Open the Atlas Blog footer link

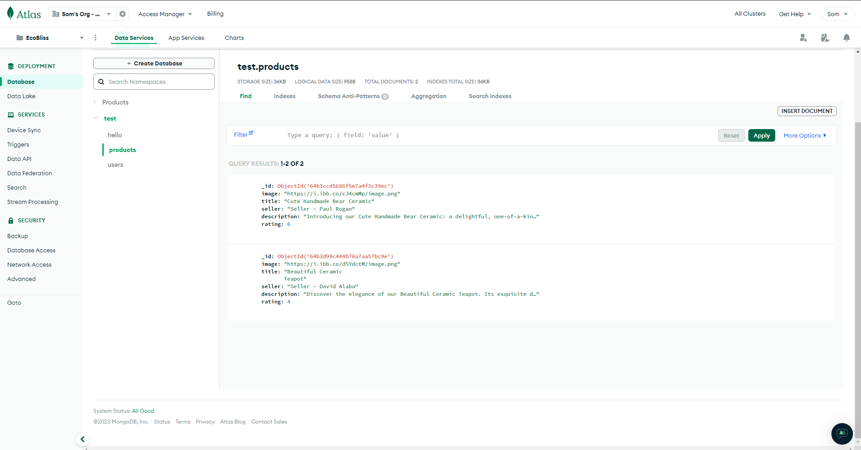[233, 422]
